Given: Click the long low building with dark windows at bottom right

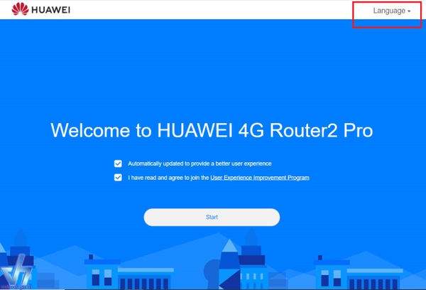Looking at the screenshot, I should 375,279.
